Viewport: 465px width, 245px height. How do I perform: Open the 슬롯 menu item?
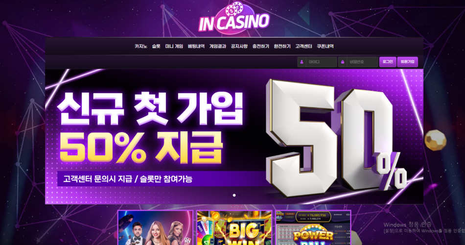click(156, 47)
